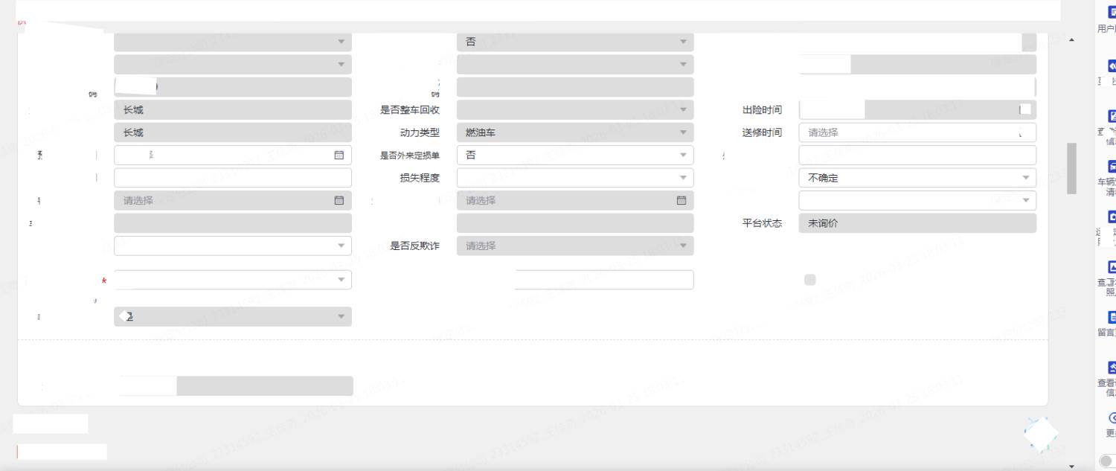Click the photo viewer sidebar icon

coord(1112,266)
